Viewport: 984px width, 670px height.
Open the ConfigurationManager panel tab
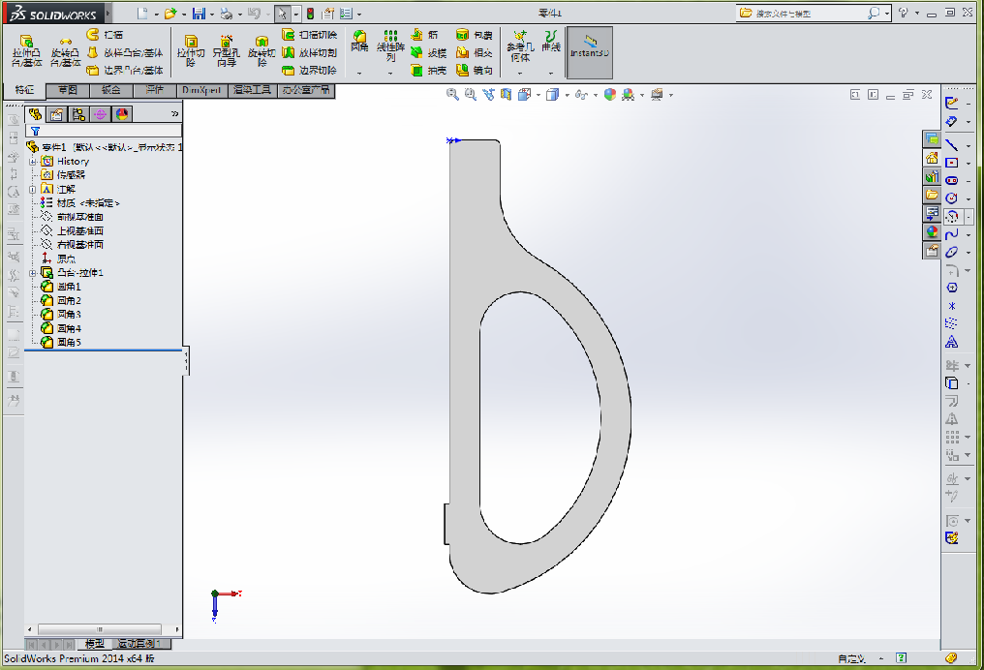[78, 114]
